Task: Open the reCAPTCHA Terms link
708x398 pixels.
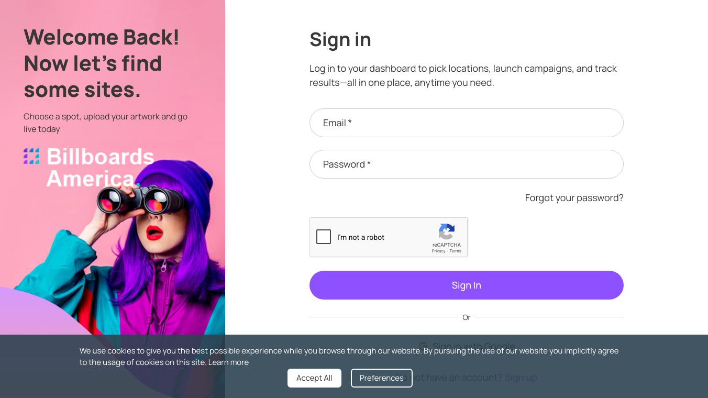Action: click(x=456, y=251)
